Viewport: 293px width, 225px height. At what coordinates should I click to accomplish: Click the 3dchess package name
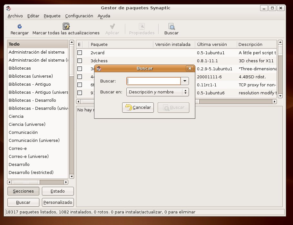[x=99, y=61]
